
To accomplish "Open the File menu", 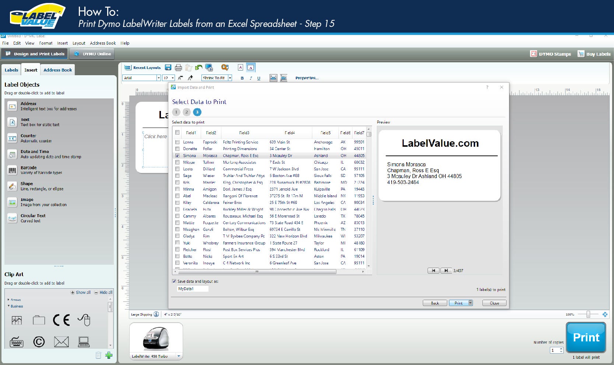I will pos(6,43).
